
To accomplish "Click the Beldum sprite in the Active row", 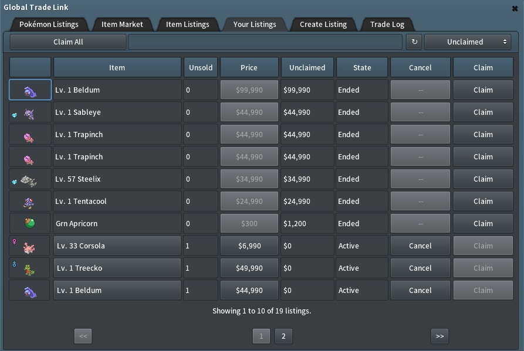I will [x=30, y=292].
